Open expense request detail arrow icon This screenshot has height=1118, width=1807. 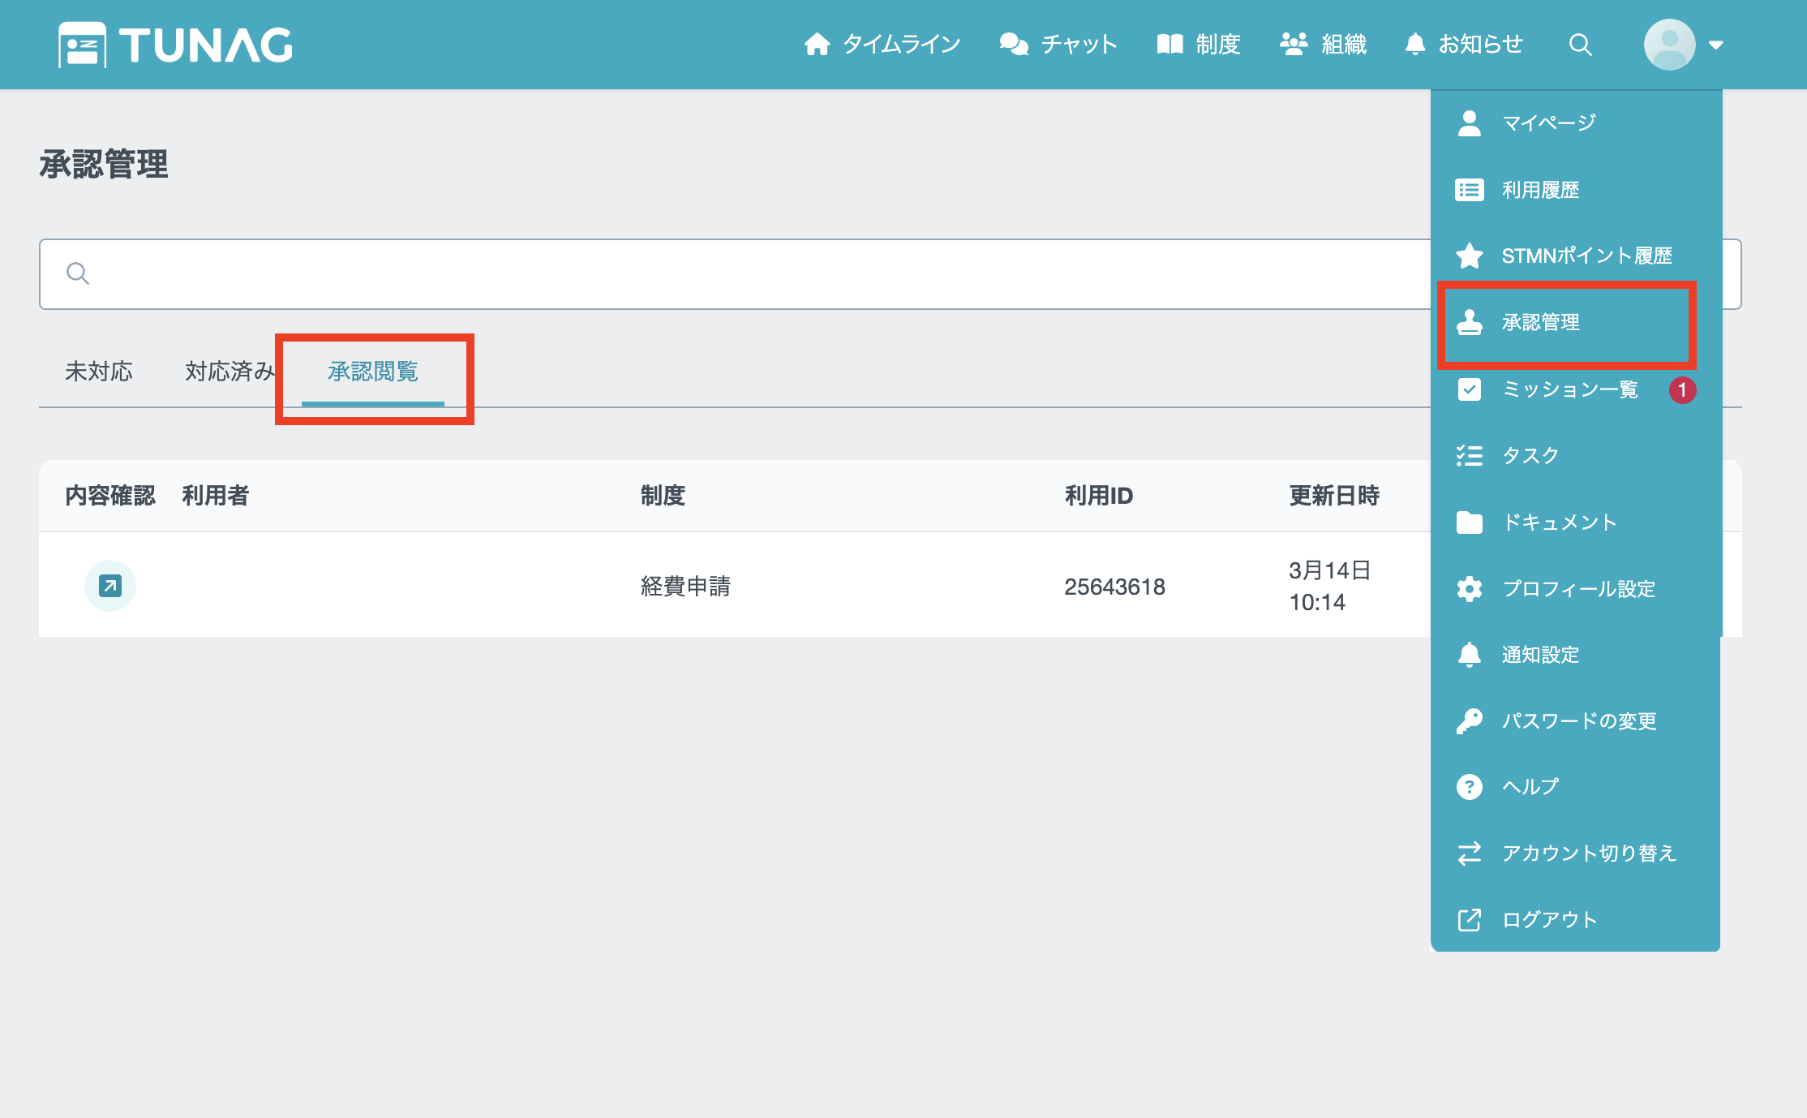tap(110, 585)
